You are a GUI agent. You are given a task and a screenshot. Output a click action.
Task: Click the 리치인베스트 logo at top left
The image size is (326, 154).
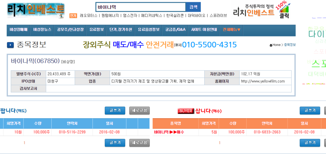(36, 11)
